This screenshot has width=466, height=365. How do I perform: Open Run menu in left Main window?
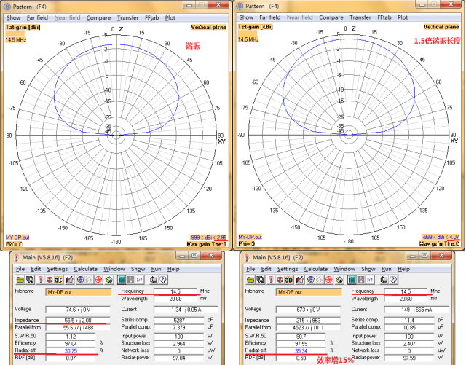pos(156,269)
